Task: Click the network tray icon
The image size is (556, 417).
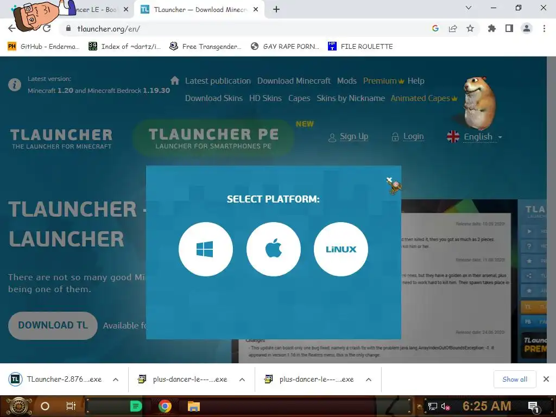Action: 432,407
